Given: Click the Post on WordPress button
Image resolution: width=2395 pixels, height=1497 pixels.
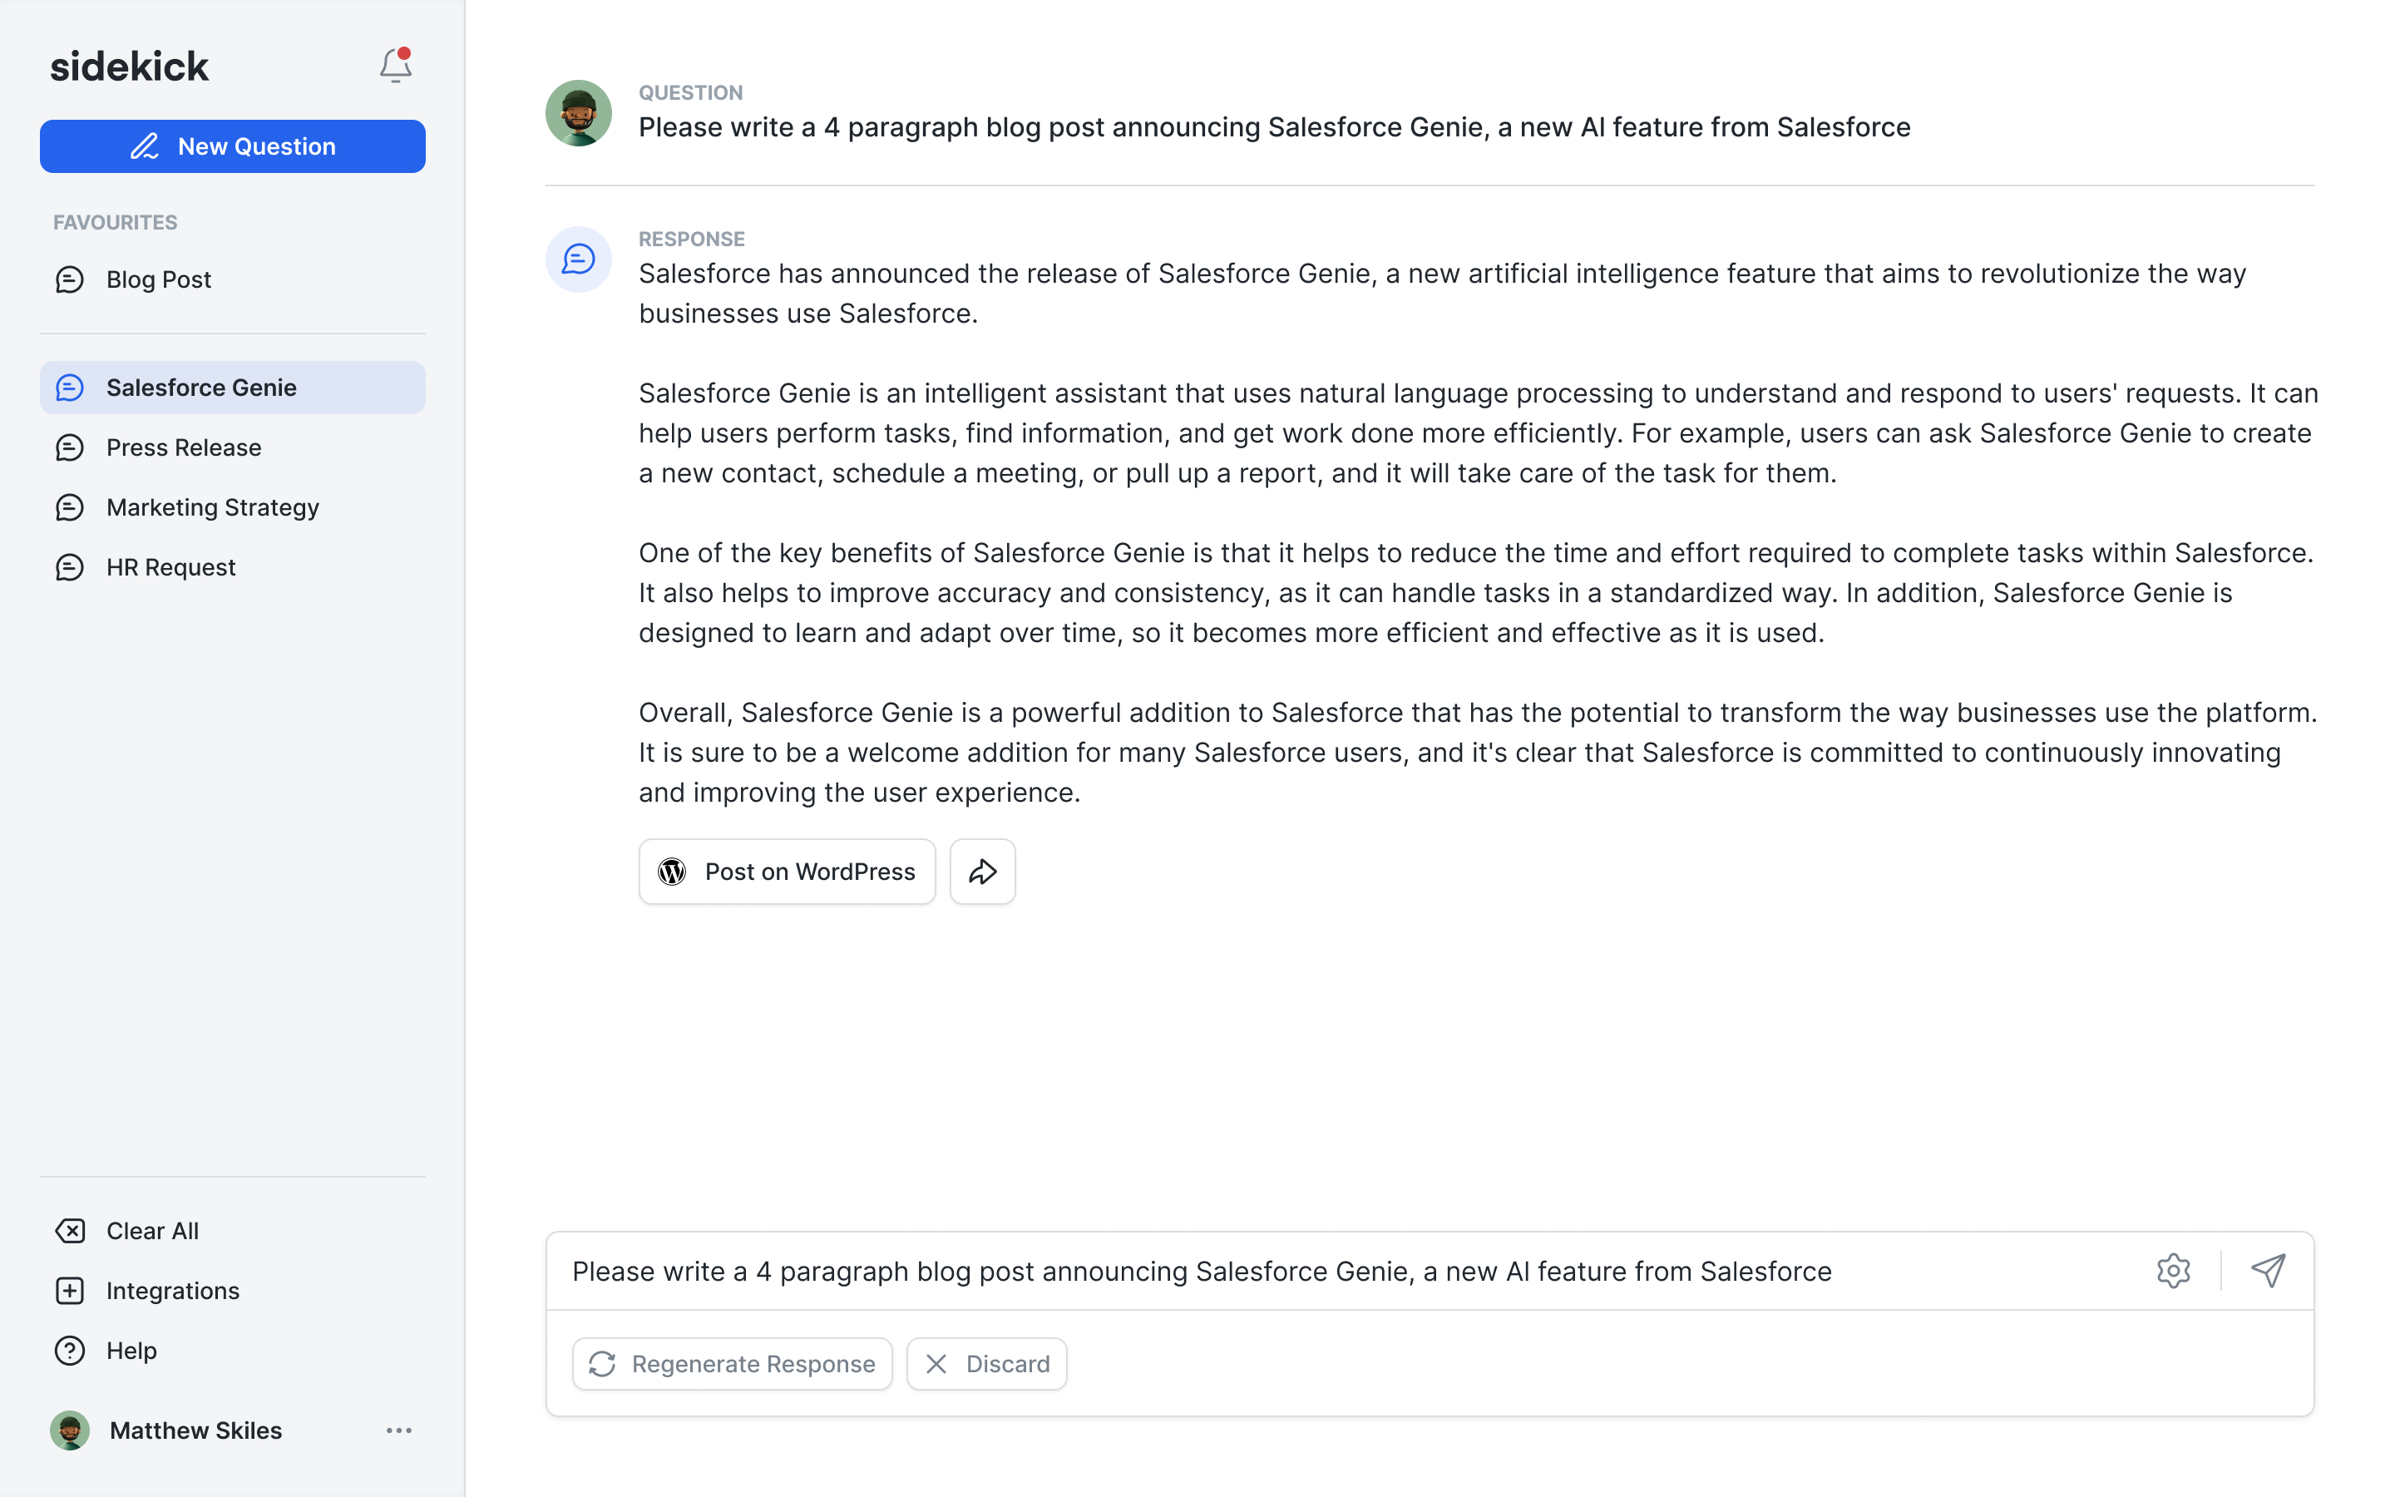Looking at the screenshot, I should click(x=786, y=871).
